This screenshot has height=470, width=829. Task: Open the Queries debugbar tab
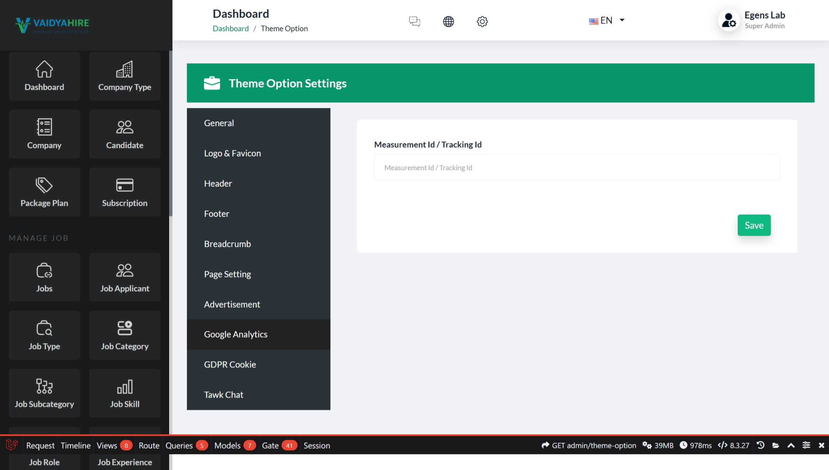pyautogui.click(x=179, y=445)
